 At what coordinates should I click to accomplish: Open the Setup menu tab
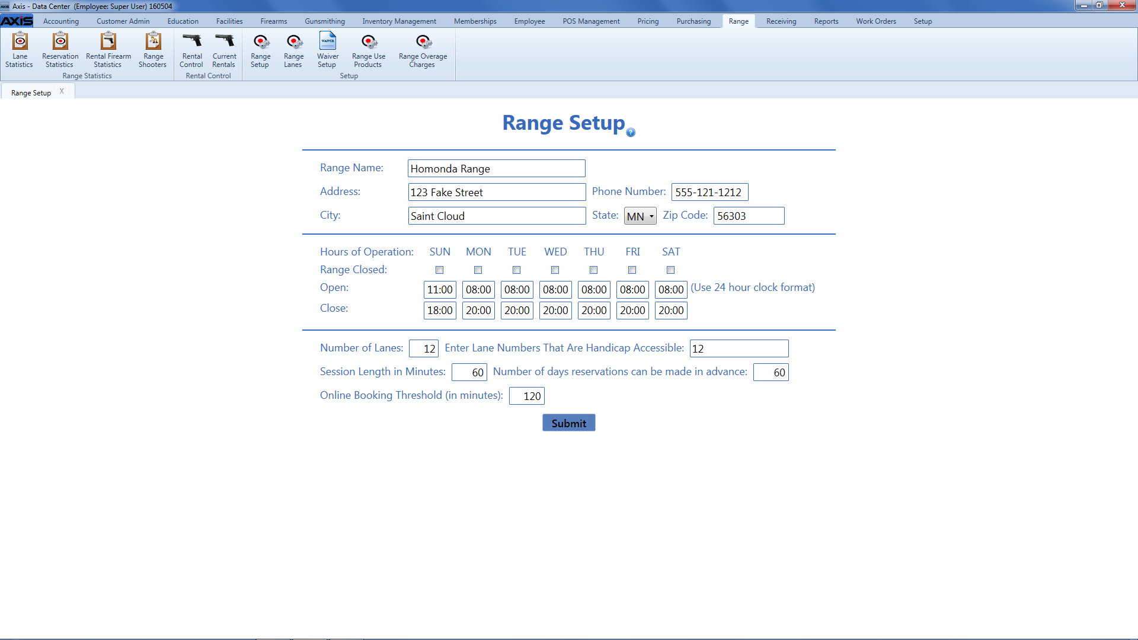click(x=923, y=21)
